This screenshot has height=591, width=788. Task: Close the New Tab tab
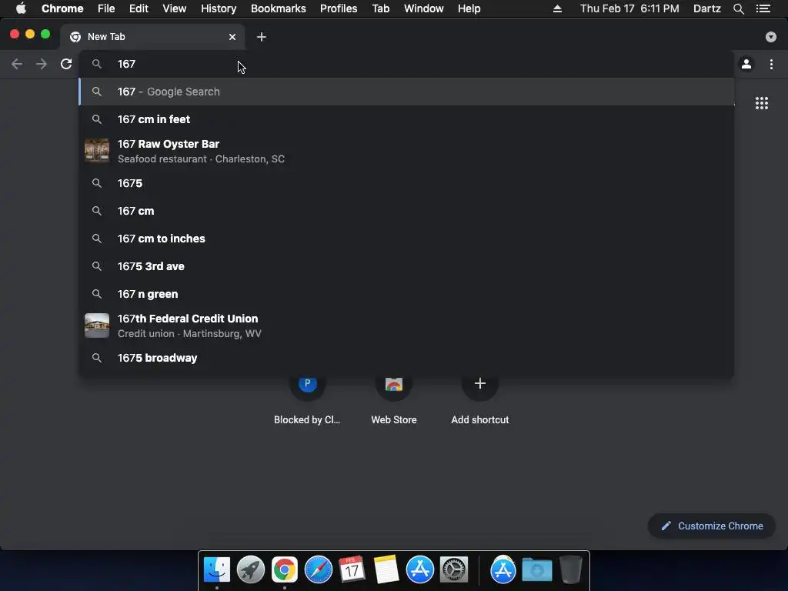pos(232,37)
